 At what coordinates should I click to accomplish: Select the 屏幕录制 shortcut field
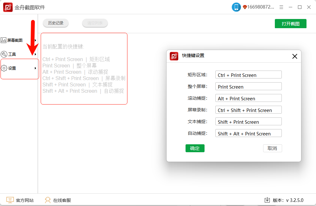248,110
